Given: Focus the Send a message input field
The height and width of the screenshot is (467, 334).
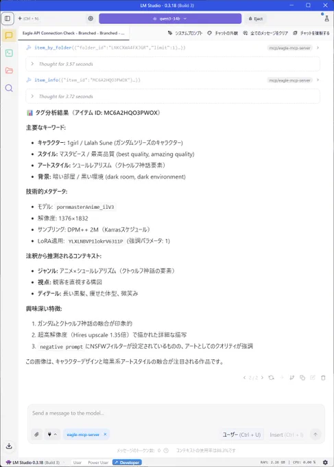Looking at the screenshot, I should (176, 413).
